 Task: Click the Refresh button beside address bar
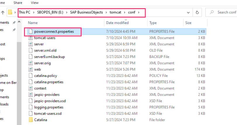click(198, 12)
